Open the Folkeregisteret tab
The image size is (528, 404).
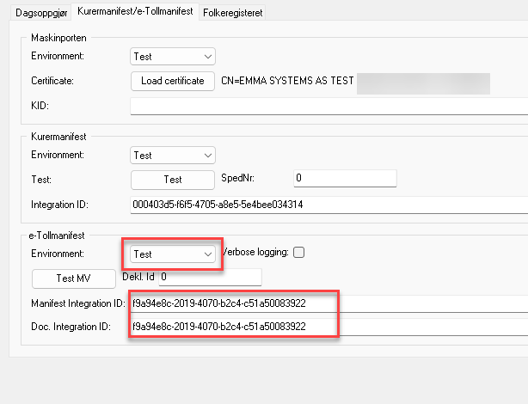(234, 12)
